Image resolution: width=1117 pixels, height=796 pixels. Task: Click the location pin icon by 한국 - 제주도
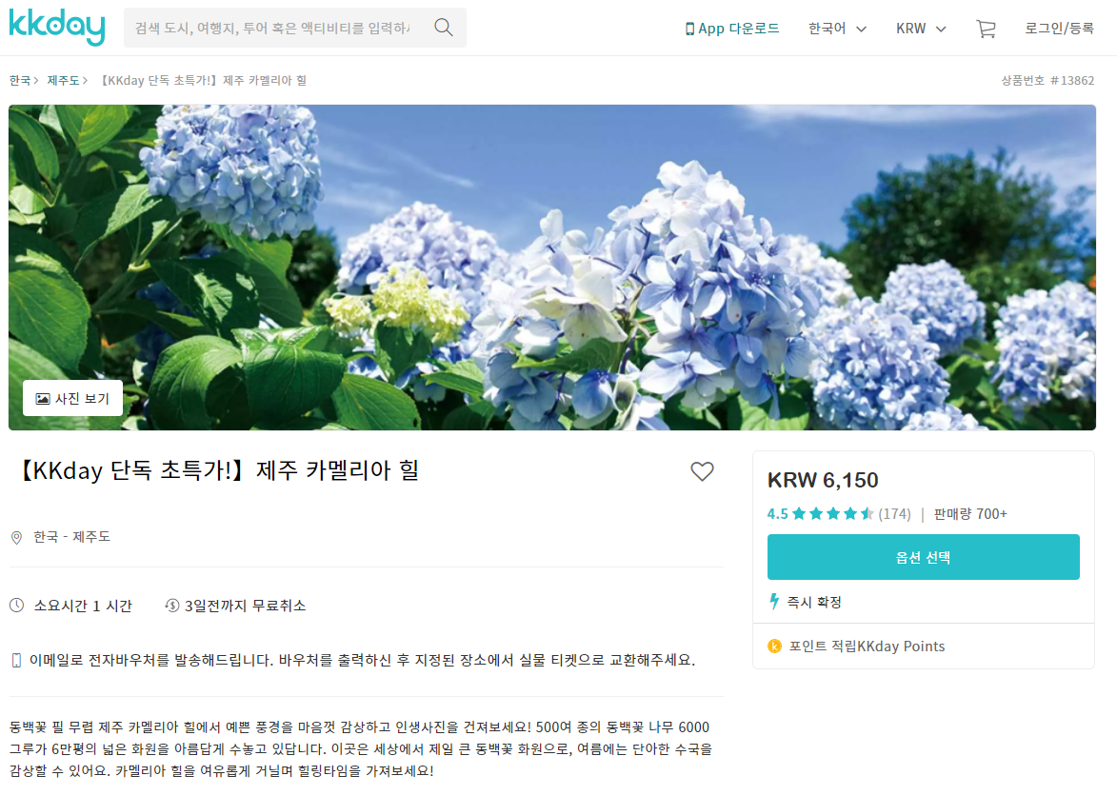click(16, 538)
